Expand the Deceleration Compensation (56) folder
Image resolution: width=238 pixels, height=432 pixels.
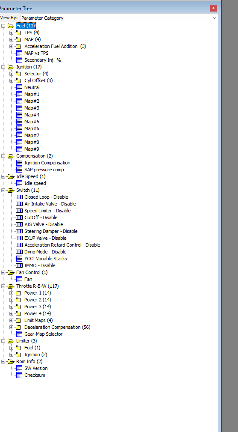[x=11, y=327]
